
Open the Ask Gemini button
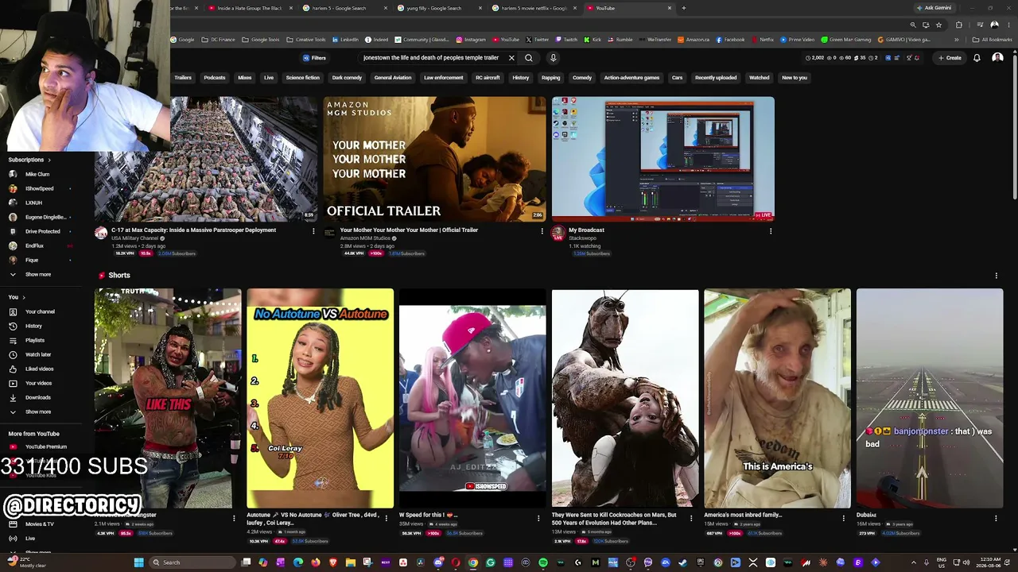click(934, 8)
